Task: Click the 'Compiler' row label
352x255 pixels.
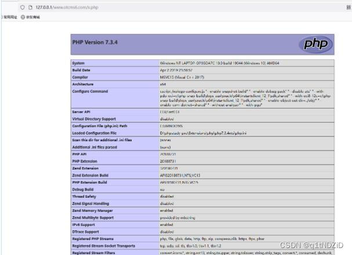Action: [x=80, y=77]
